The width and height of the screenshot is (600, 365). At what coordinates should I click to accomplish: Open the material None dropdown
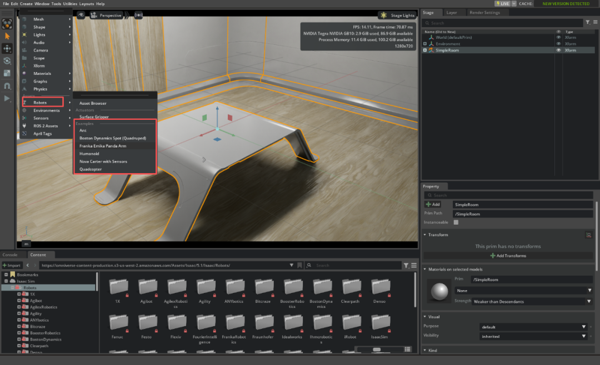523,291
